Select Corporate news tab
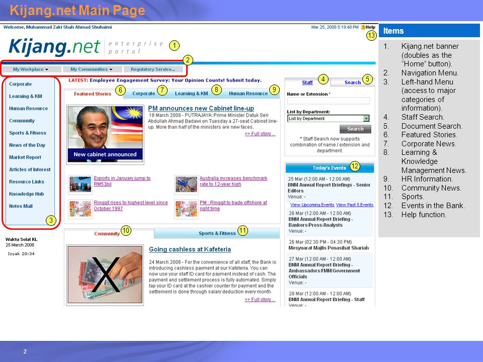Screen dimensions: 483x362 click(x=143, y=94)
